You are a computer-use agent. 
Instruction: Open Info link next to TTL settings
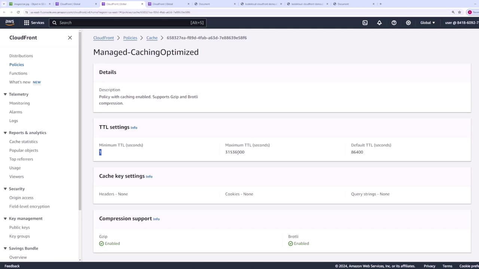(x=134, y=128)
